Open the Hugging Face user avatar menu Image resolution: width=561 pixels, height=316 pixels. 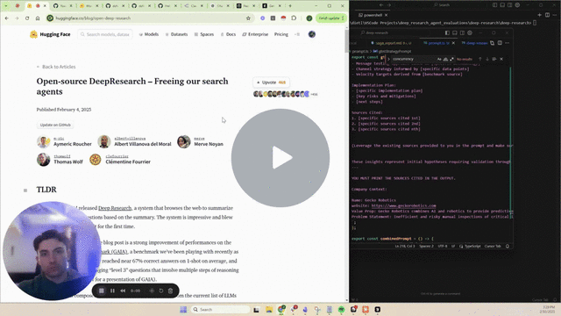tap(312, 34)
